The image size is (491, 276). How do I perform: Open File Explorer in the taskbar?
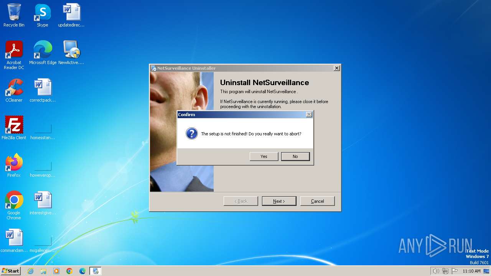tap(43, 271)
